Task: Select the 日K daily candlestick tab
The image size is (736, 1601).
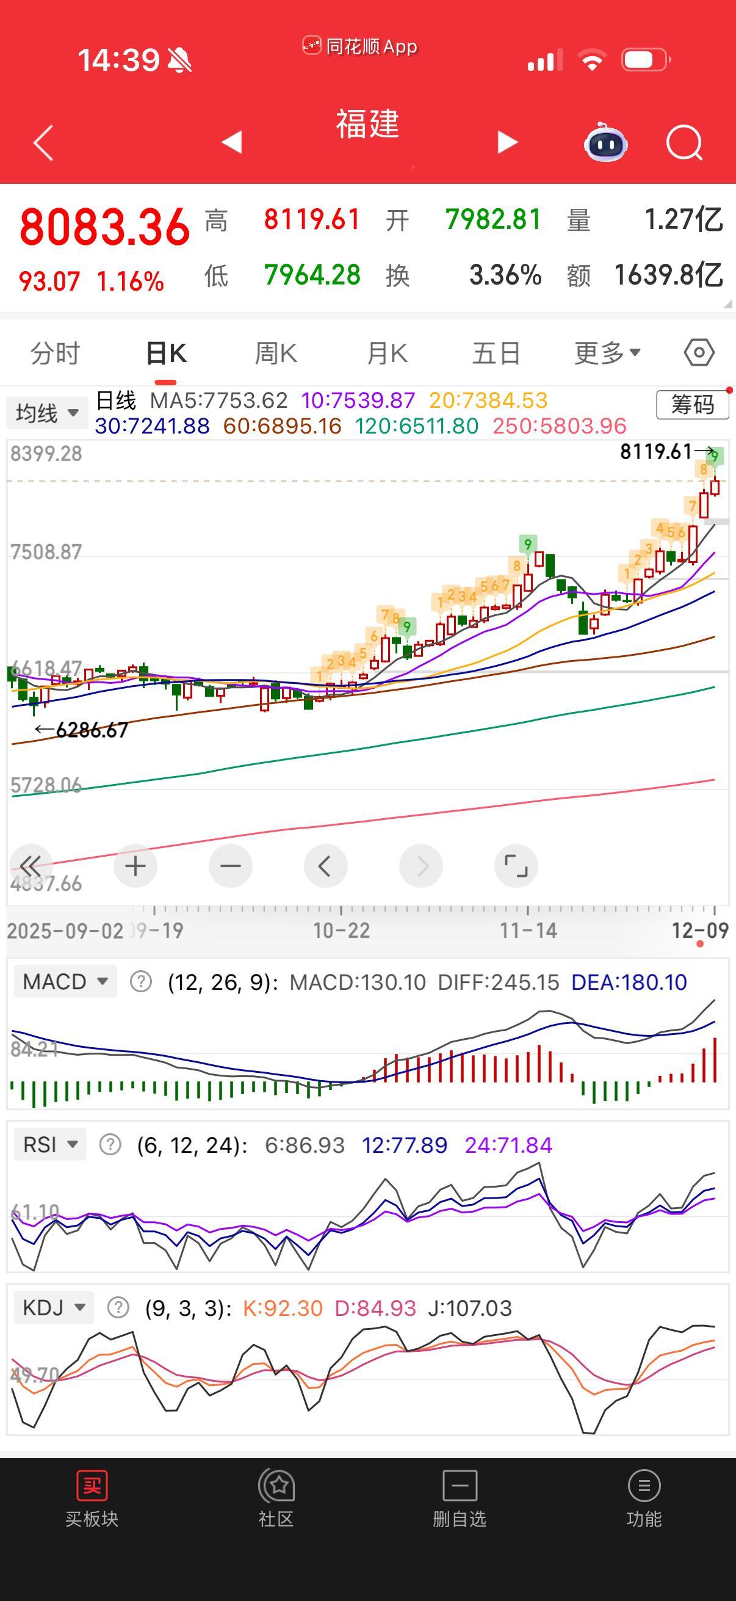Action: tap(166, 353)
